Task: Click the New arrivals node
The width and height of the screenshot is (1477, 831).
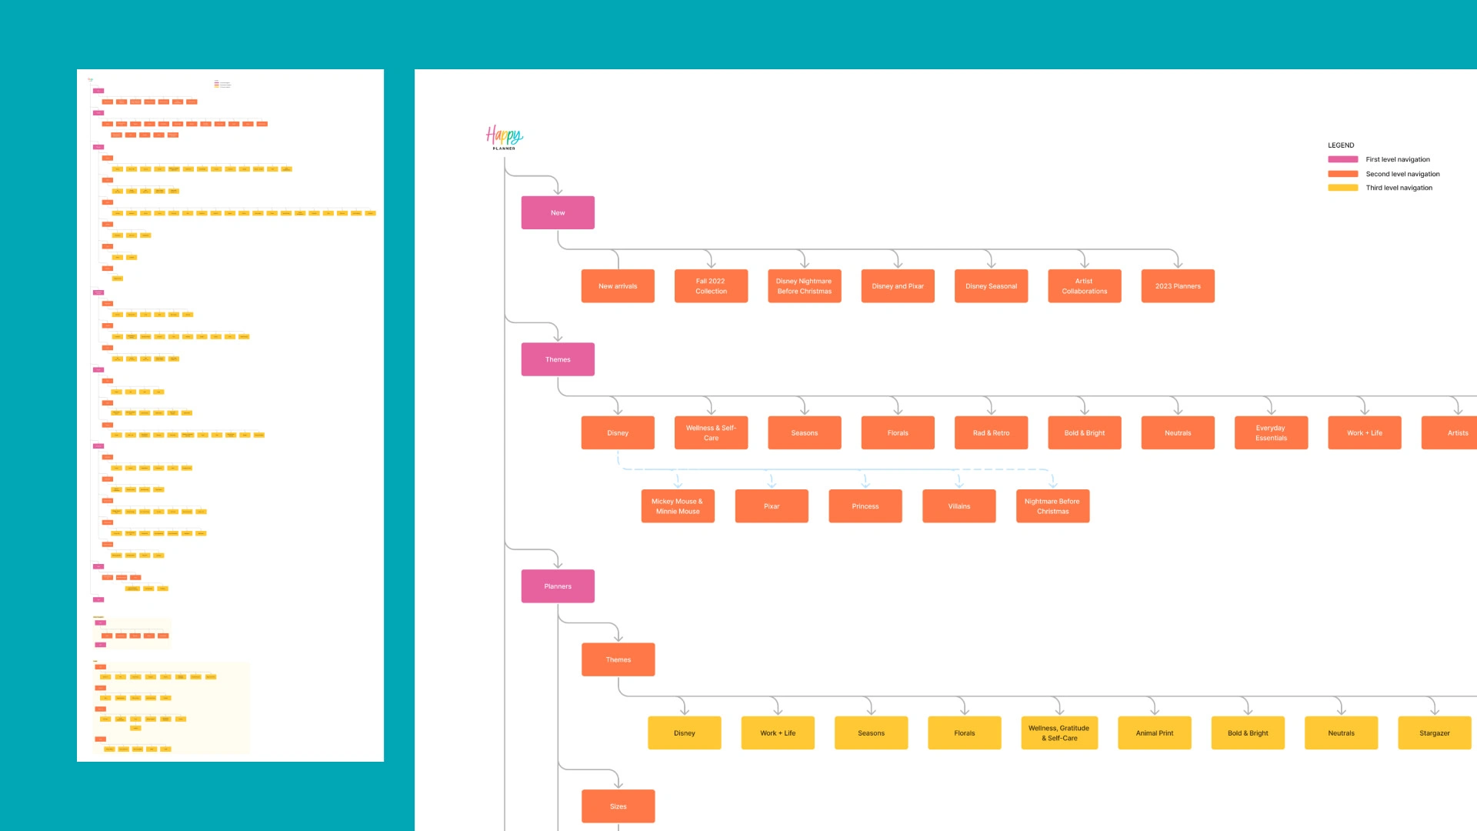Action: [618, 286]
